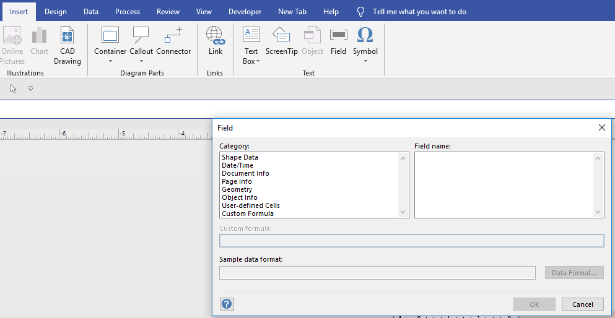Click the pointer tool icon
The image size is (615, 318).
[x=14, y=89]
